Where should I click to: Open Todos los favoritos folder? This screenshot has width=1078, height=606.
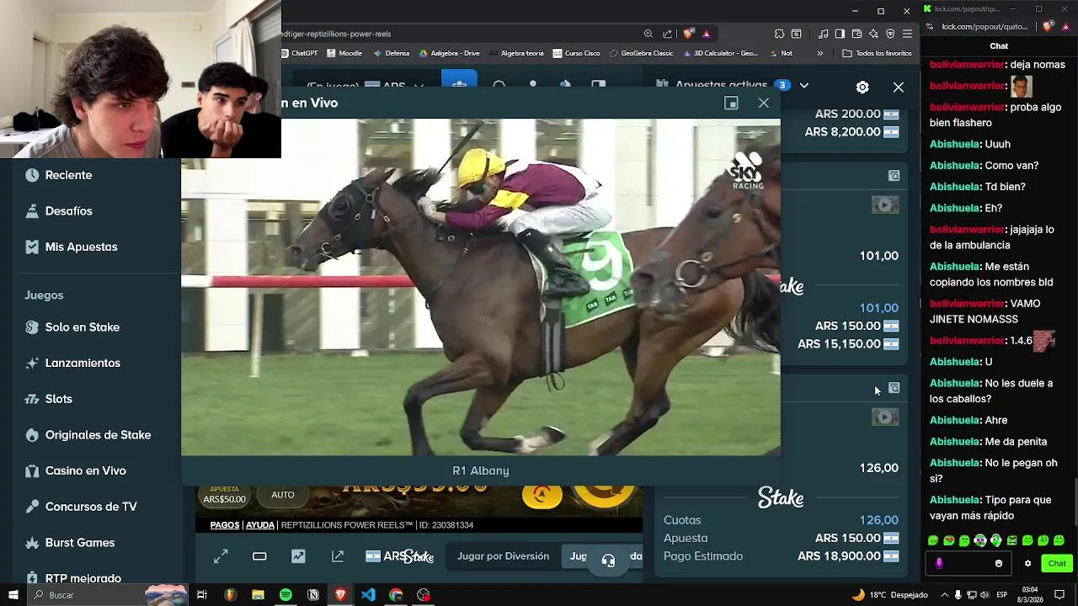click(877, 53)
